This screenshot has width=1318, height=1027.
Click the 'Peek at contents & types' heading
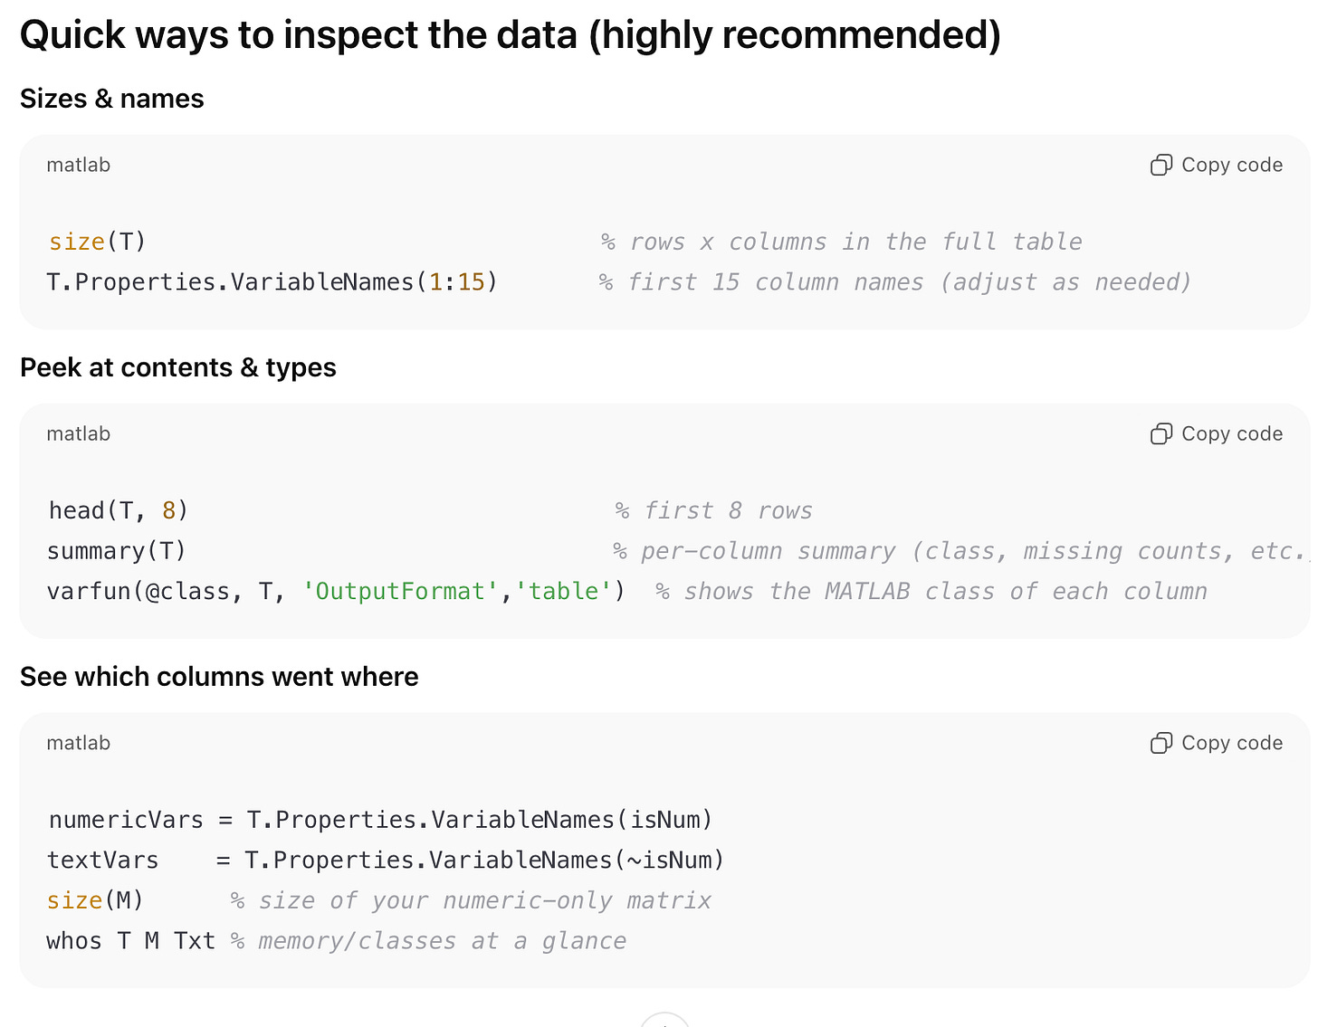[178, 367]
